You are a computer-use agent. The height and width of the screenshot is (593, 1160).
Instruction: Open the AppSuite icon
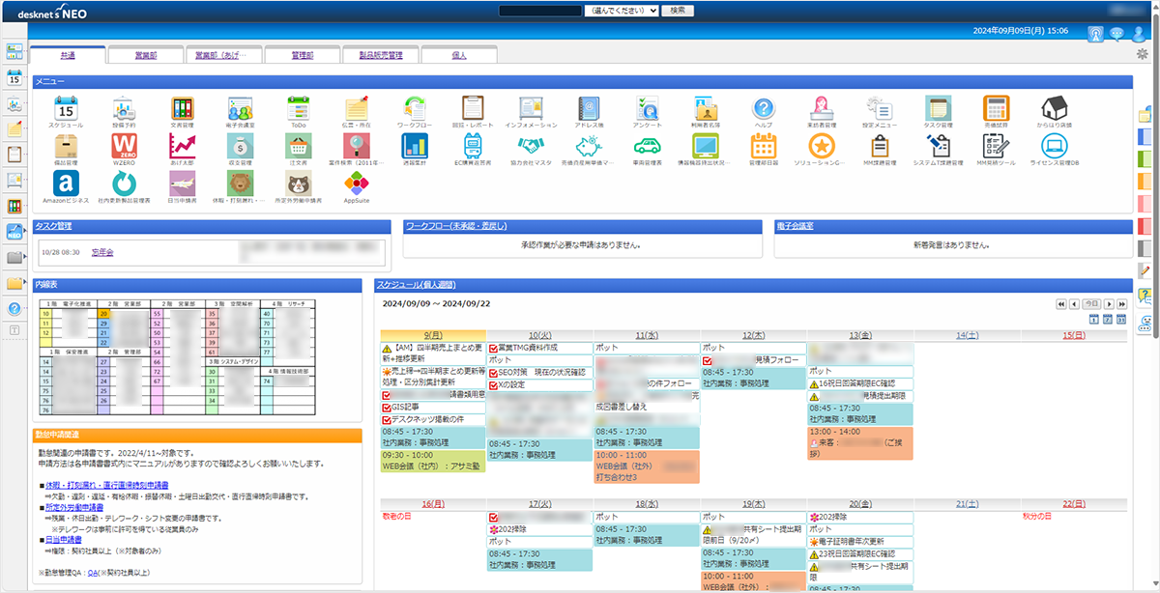[356, 182]
